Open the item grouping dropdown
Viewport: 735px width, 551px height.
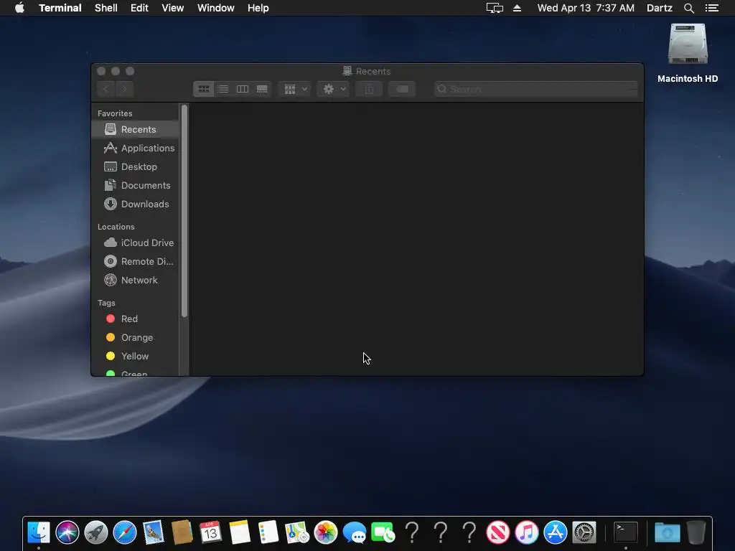[x=295, y=89]
